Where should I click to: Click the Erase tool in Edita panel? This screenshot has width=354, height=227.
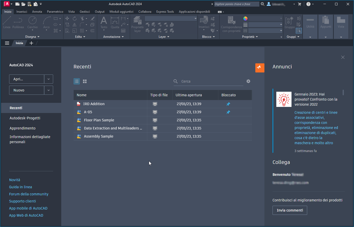92,18
